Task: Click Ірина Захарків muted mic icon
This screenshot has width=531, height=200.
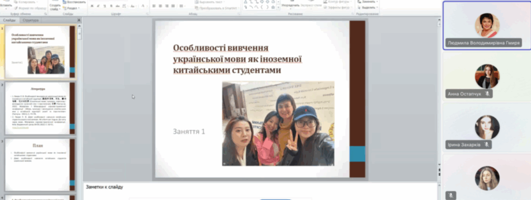Action: coord(486,145)
